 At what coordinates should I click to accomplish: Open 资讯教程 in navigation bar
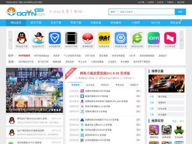pyautogui.click(x=116, y=23)
